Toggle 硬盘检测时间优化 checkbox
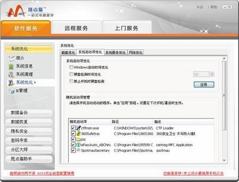The height and width of the screenshot is (182, 239). coord(71,74)
